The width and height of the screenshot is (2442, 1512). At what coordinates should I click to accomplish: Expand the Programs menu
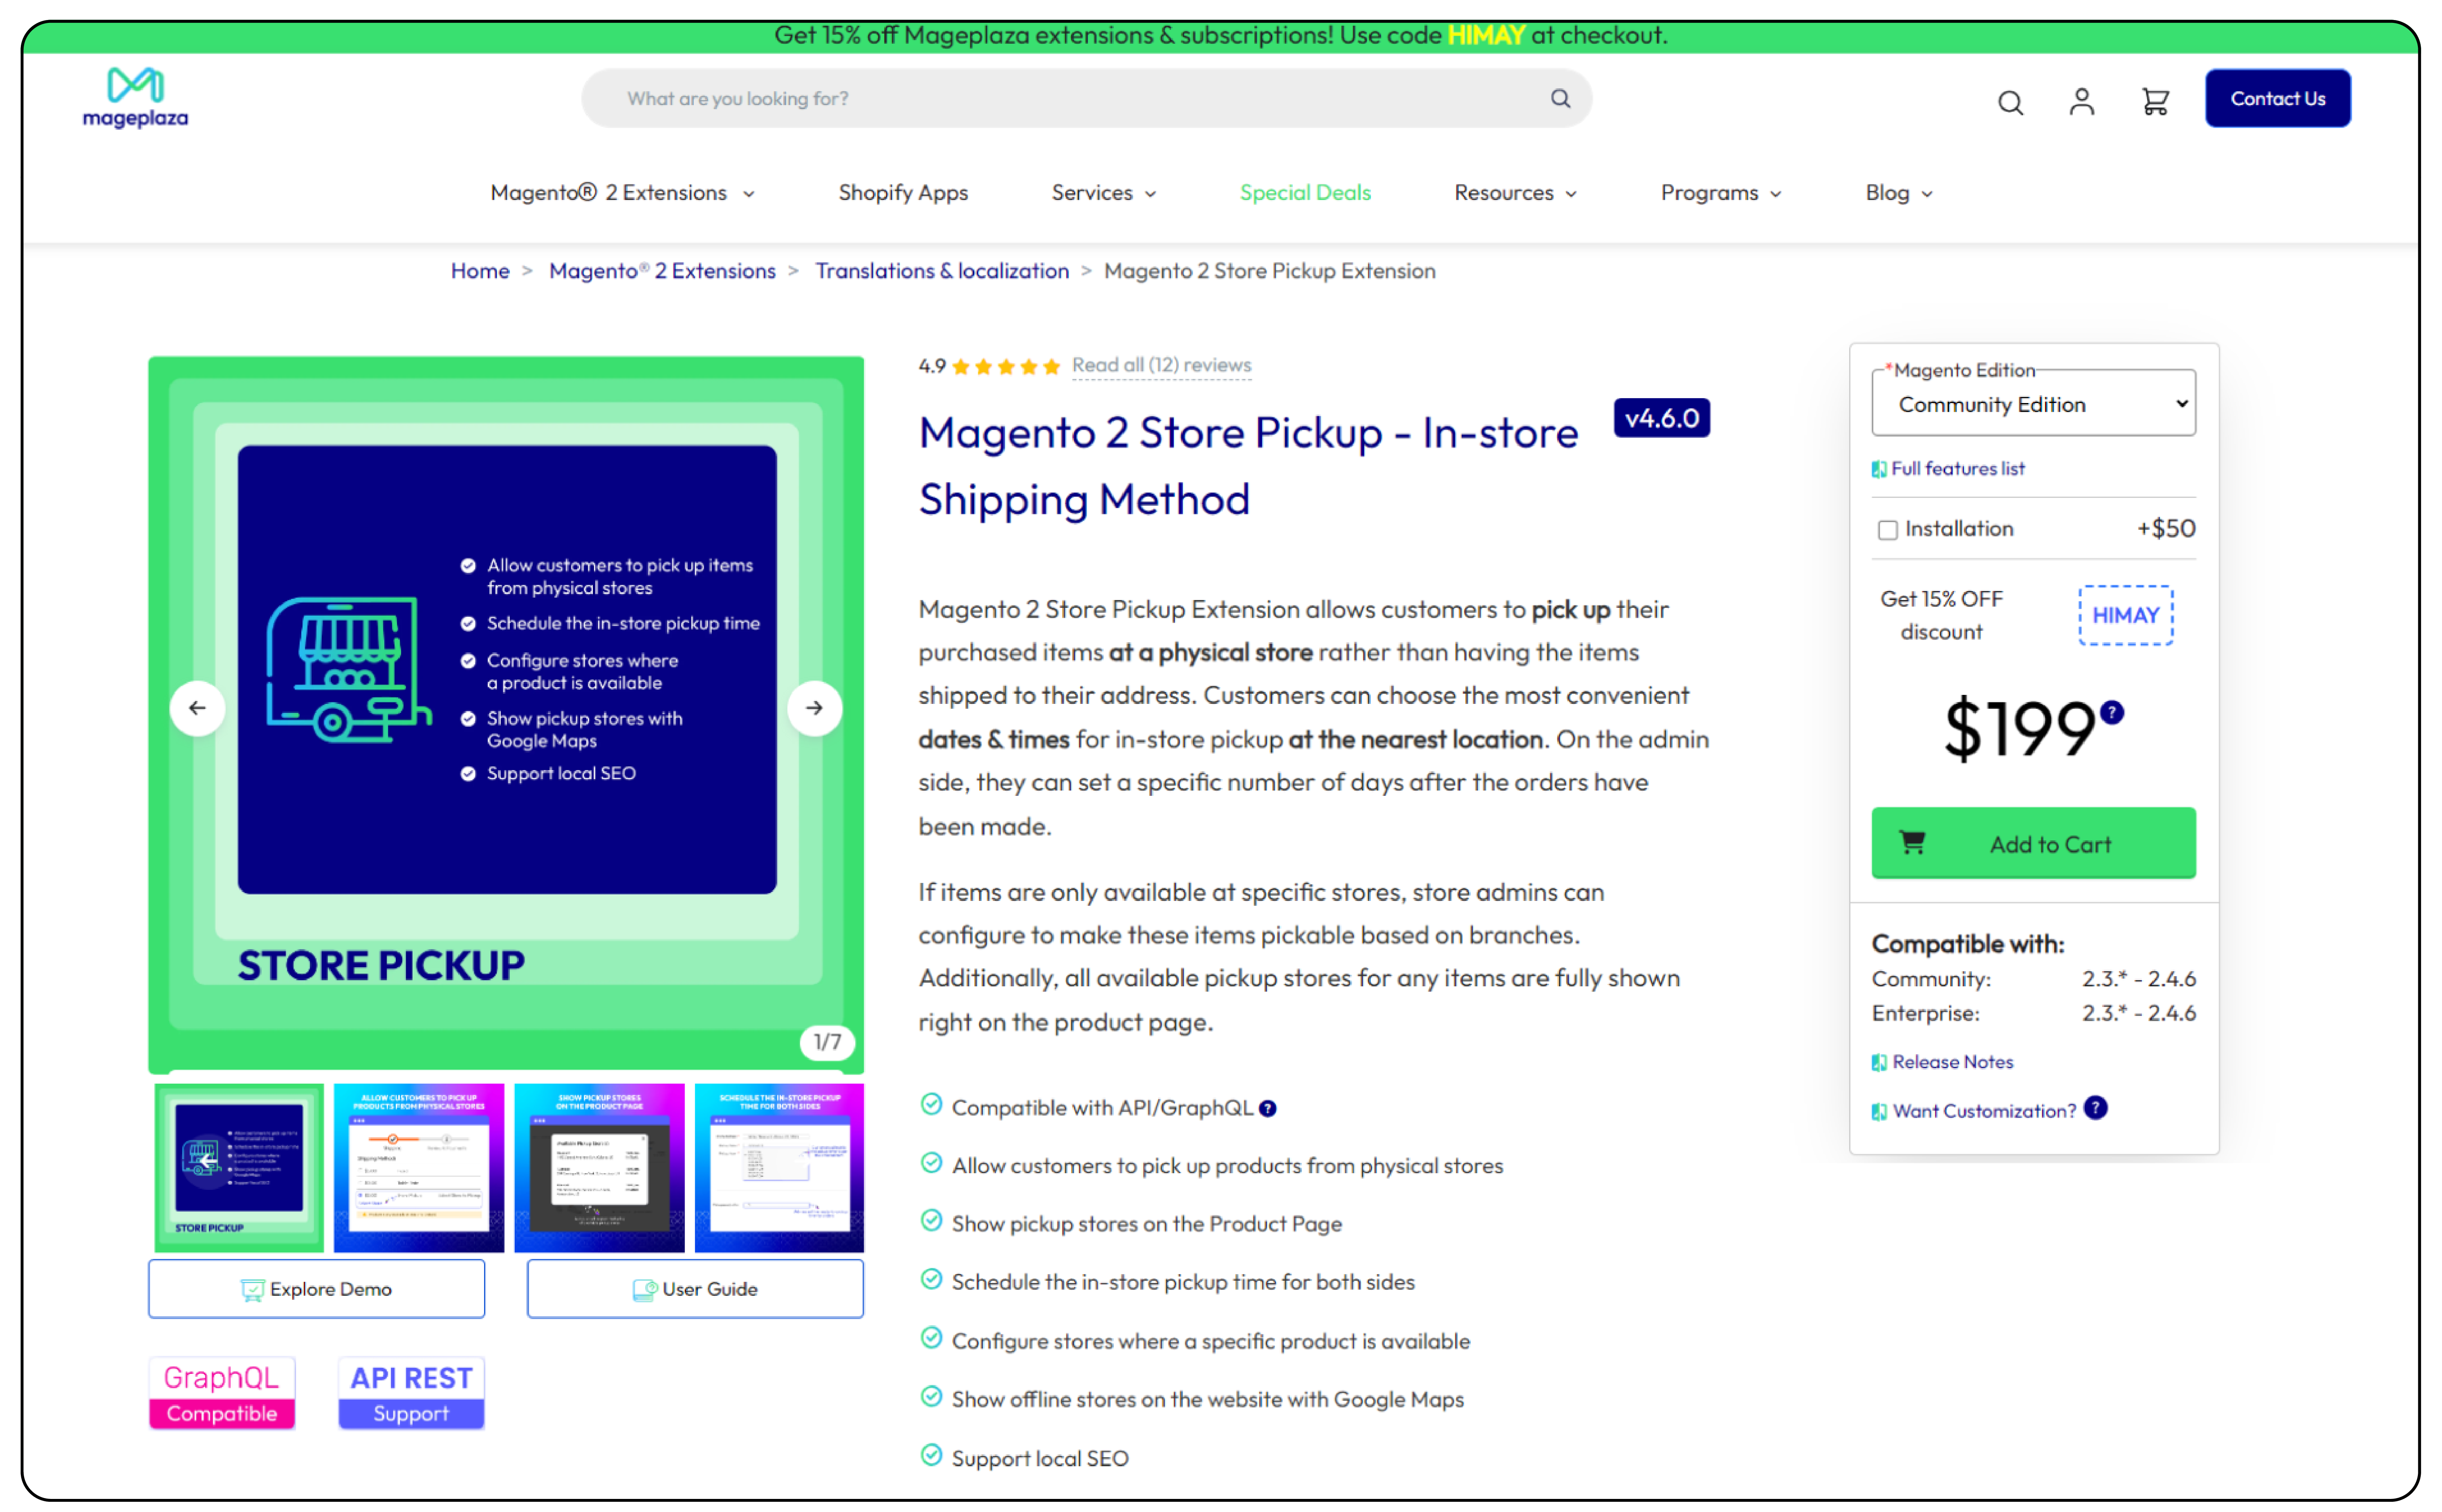1720,193
